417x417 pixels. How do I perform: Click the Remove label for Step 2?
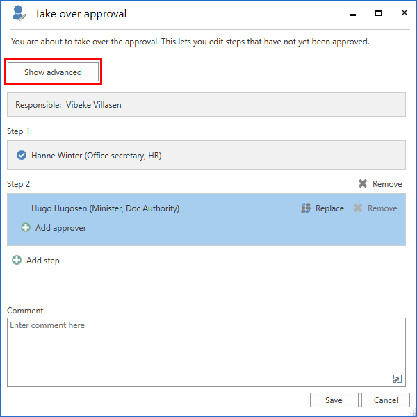point(387,184)
